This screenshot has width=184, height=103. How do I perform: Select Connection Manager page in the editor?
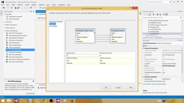[x=56, y=22]
